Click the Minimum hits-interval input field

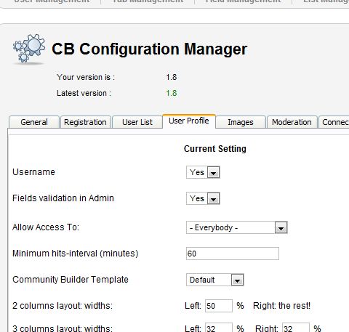click(233, 254)
